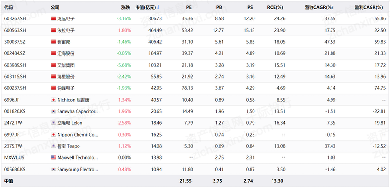
Task: Click stock code 2472.TW
Action: tap(13, 123)
